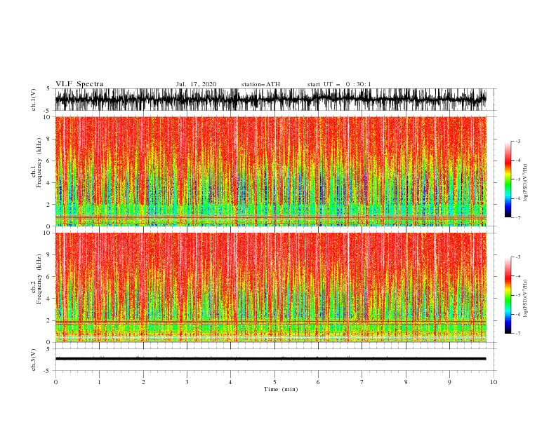556x429 pixels.
Task: Click the "ch.1(V)" axis label
Action: [x=34, y=100]
